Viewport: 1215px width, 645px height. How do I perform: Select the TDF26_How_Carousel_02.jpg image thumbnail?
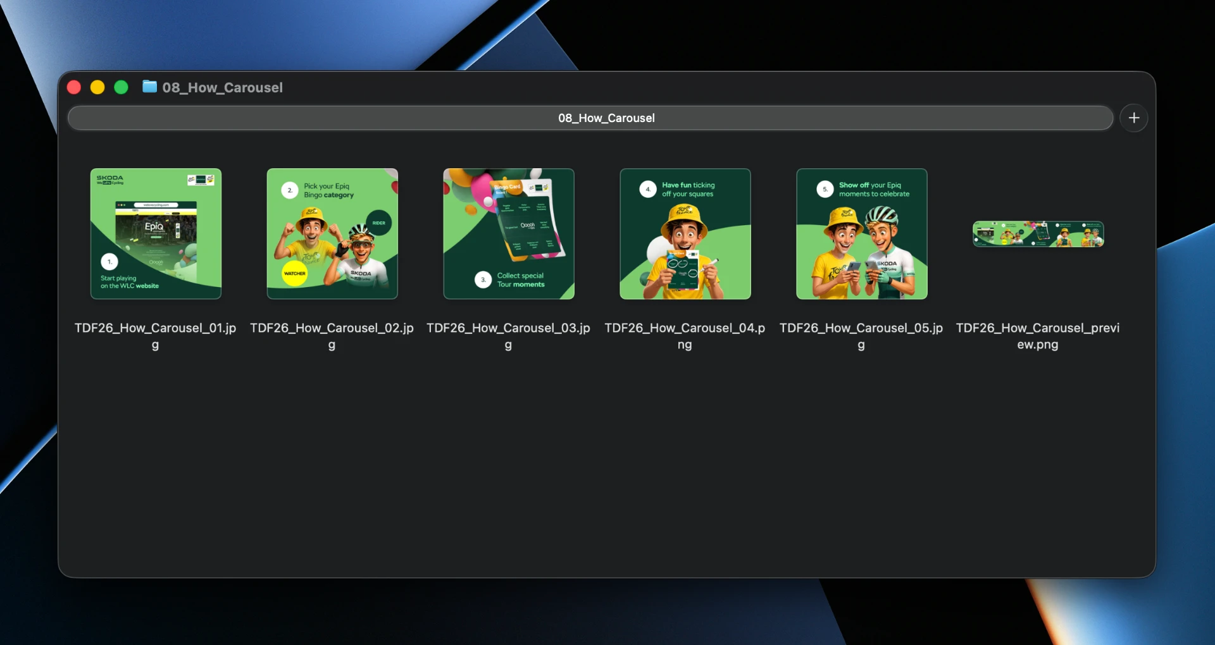click(332, 233)
